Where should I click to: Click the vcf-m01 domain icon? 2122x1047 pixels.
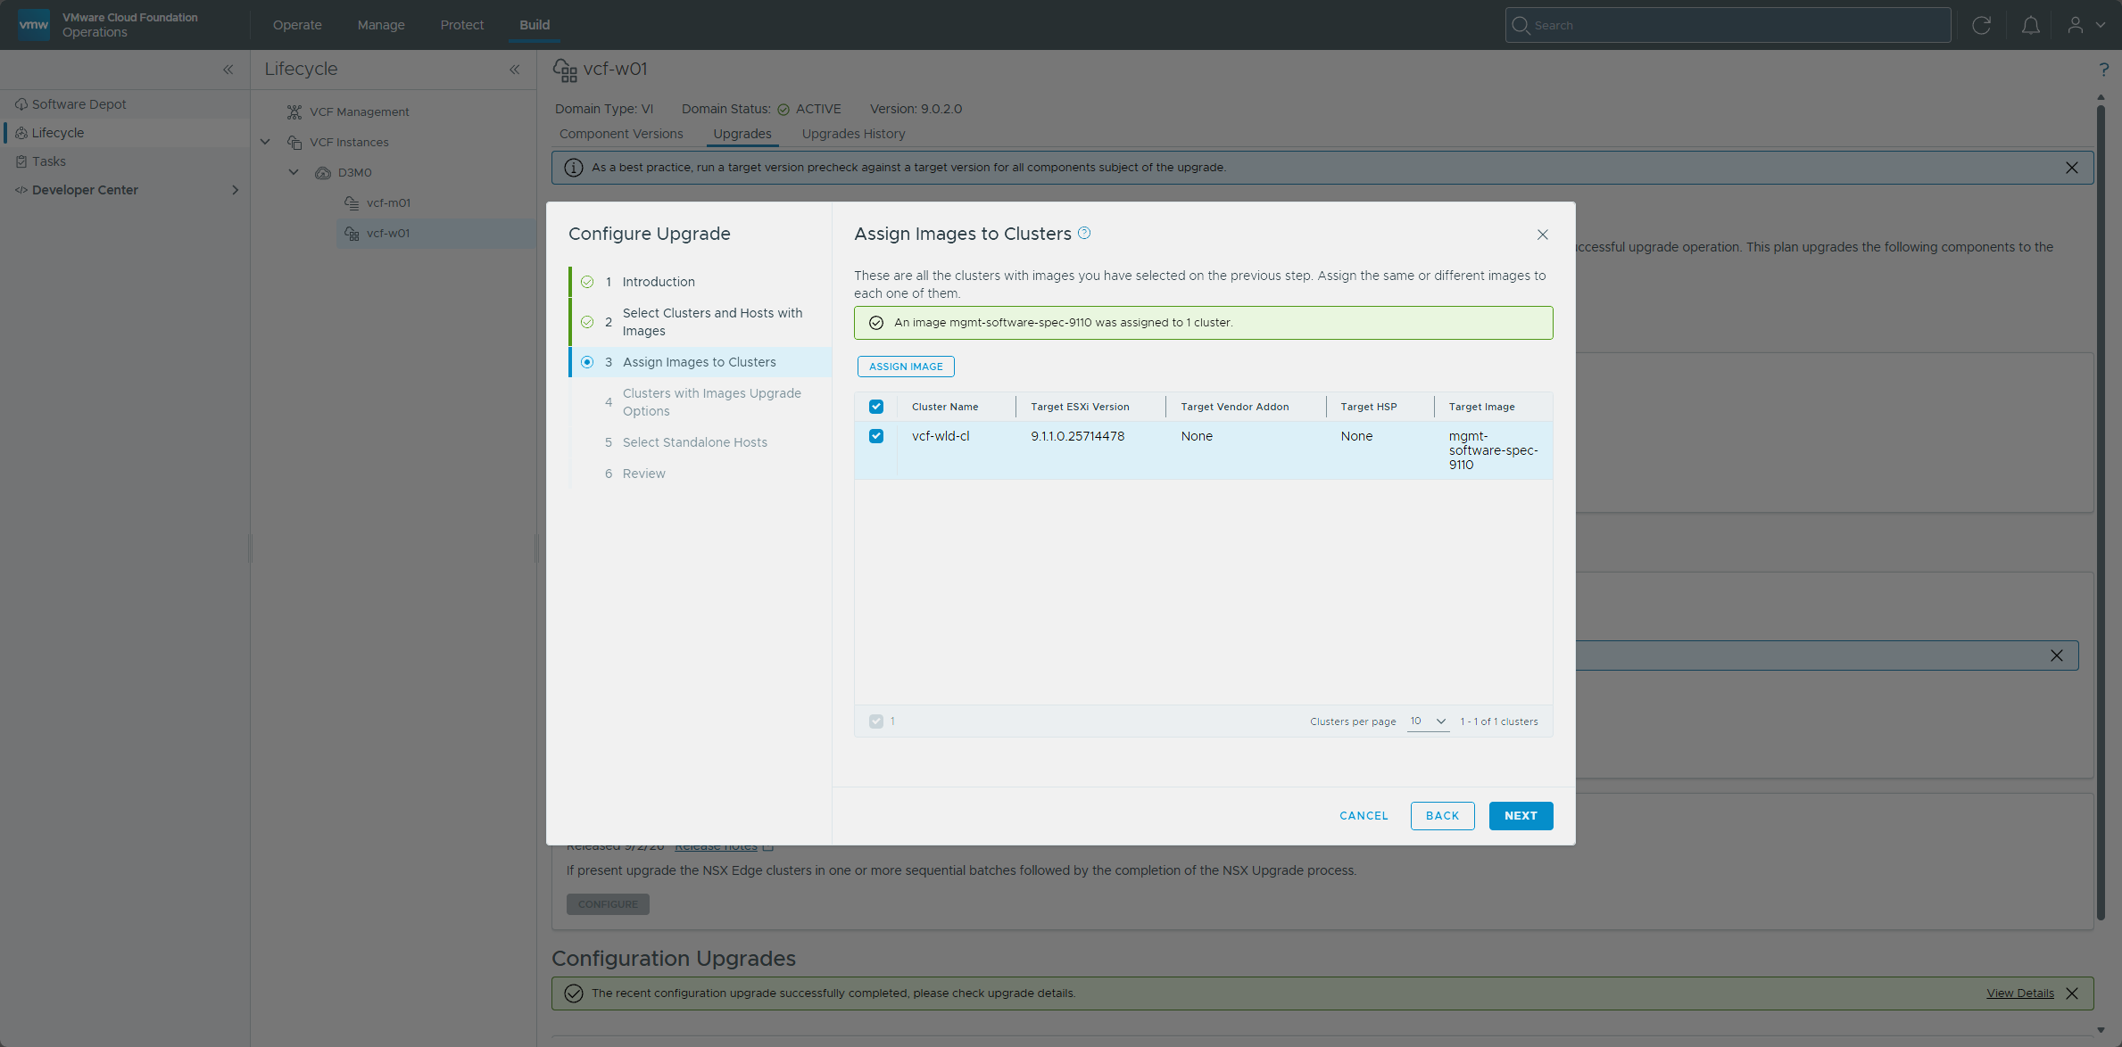click(352, 202)
